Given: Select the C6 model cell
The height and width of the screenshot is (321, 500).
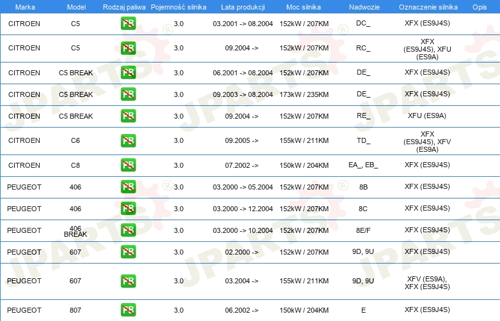Looking at the screenshot, I should pyautogui.click(x=75, y=140).
